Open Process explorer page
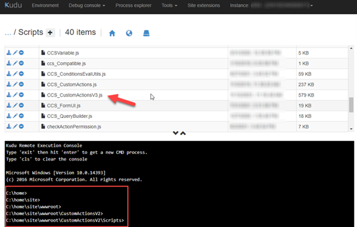Viewport: 357px width, 227px height. (133, 5)
